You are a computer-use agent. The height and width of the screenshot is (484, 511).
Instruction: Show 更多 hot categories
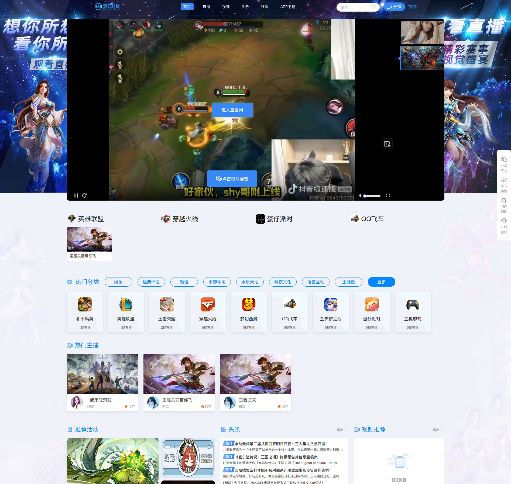point(382,282)
